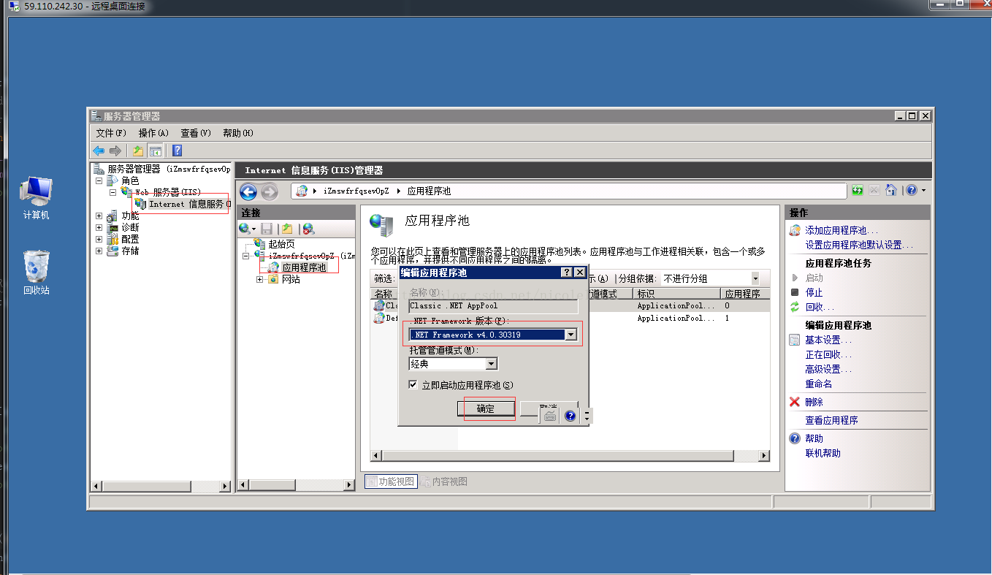Open the 托管管道模式 dropdown
Screen dimensions: 992x575
(491, 363)
